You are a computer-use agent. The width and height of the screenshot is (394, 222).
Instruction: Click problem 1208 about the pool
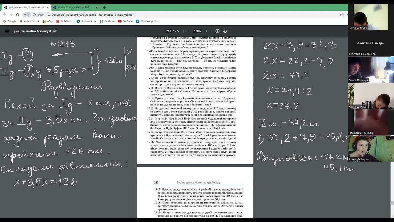[x=192, y=57]
